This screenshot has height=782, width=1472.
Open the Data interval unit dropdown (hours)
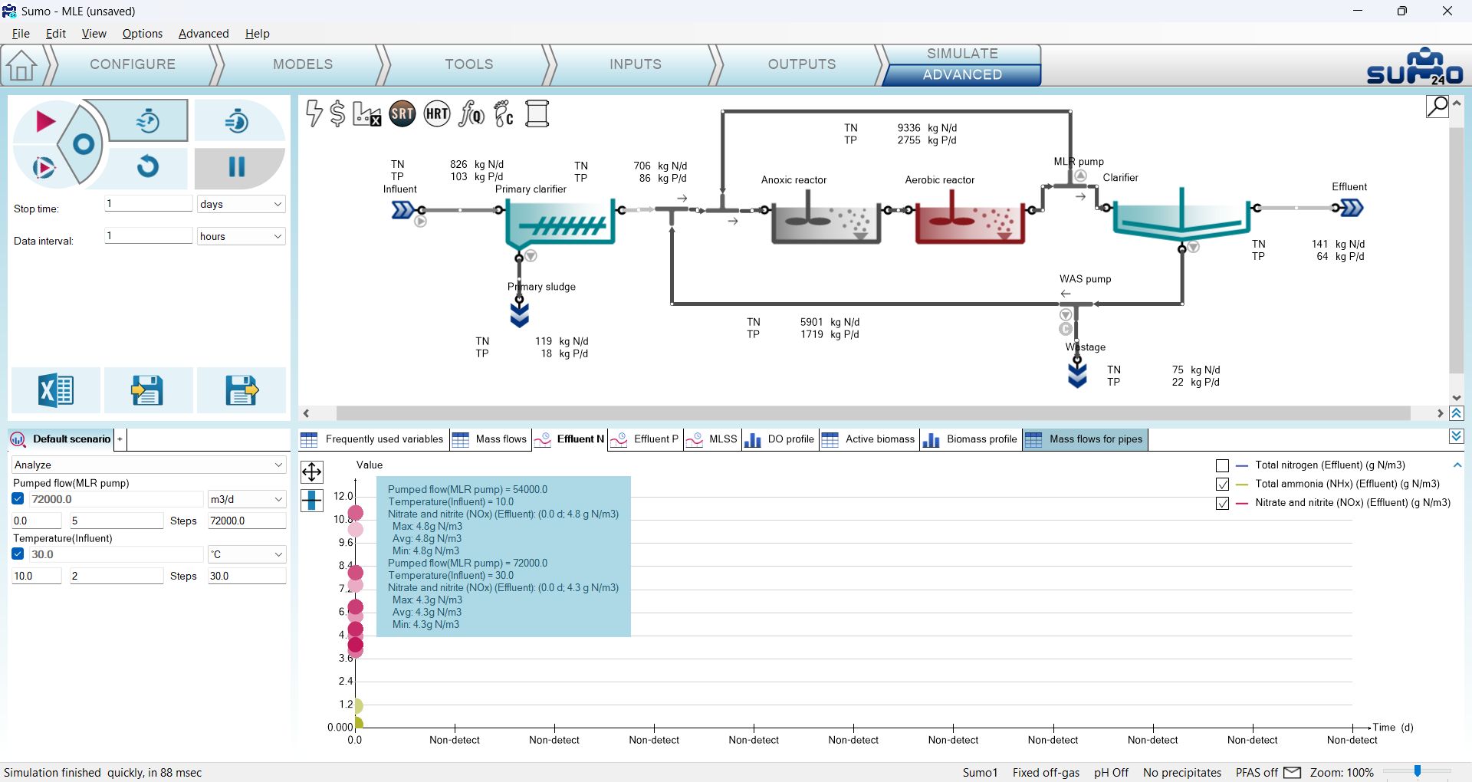241,236
